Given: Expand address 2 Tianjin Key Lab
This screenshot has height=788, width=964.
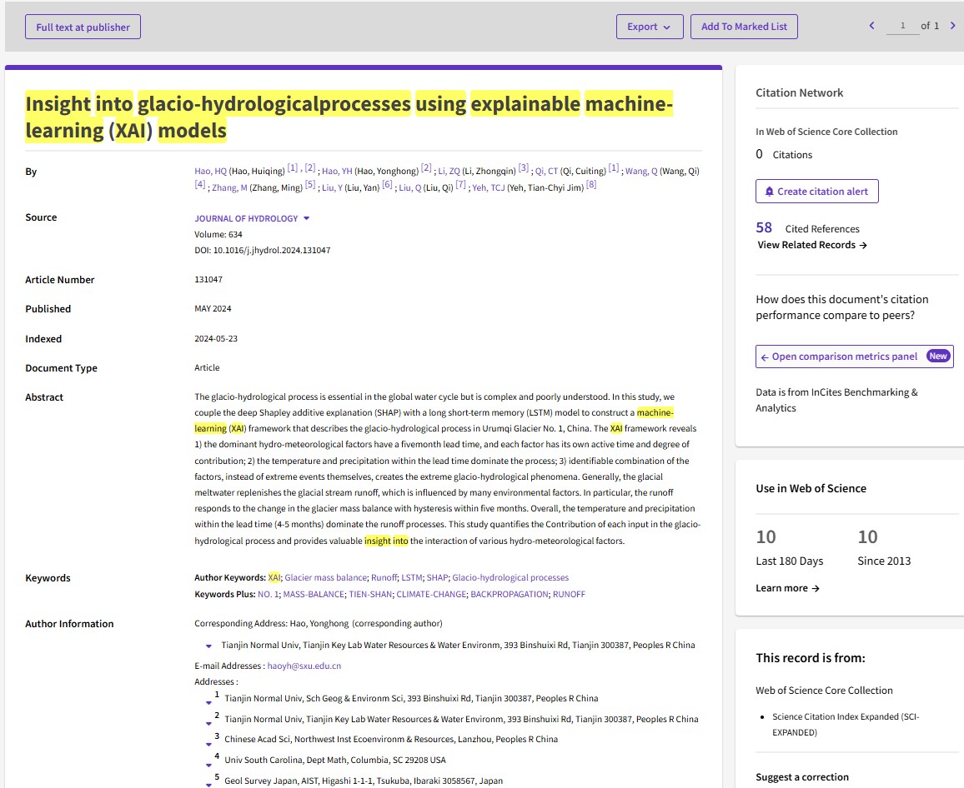Looking at the screenshot, I should (208, 723).
